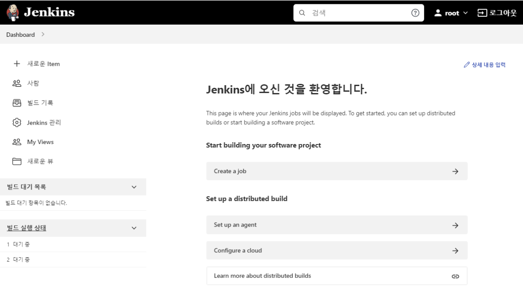Click the 로그아웃 logout icon
523x295 pixels.
(482, 13)
